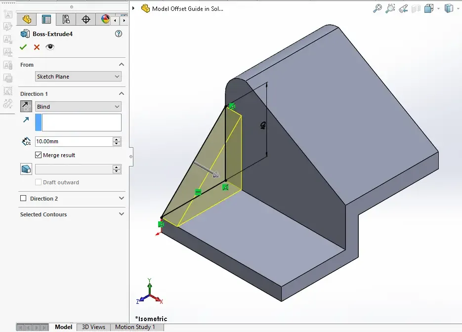Enable the Direction 2 checkbox
This screenshot has width=462, height=332.
[x=23, y=199]
